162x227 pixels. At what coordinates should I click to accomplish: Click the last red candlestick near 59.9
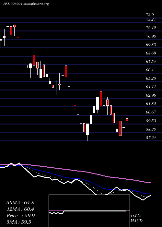[127, 120]
